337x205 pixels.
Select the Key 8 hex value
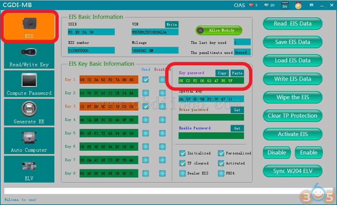109,173
